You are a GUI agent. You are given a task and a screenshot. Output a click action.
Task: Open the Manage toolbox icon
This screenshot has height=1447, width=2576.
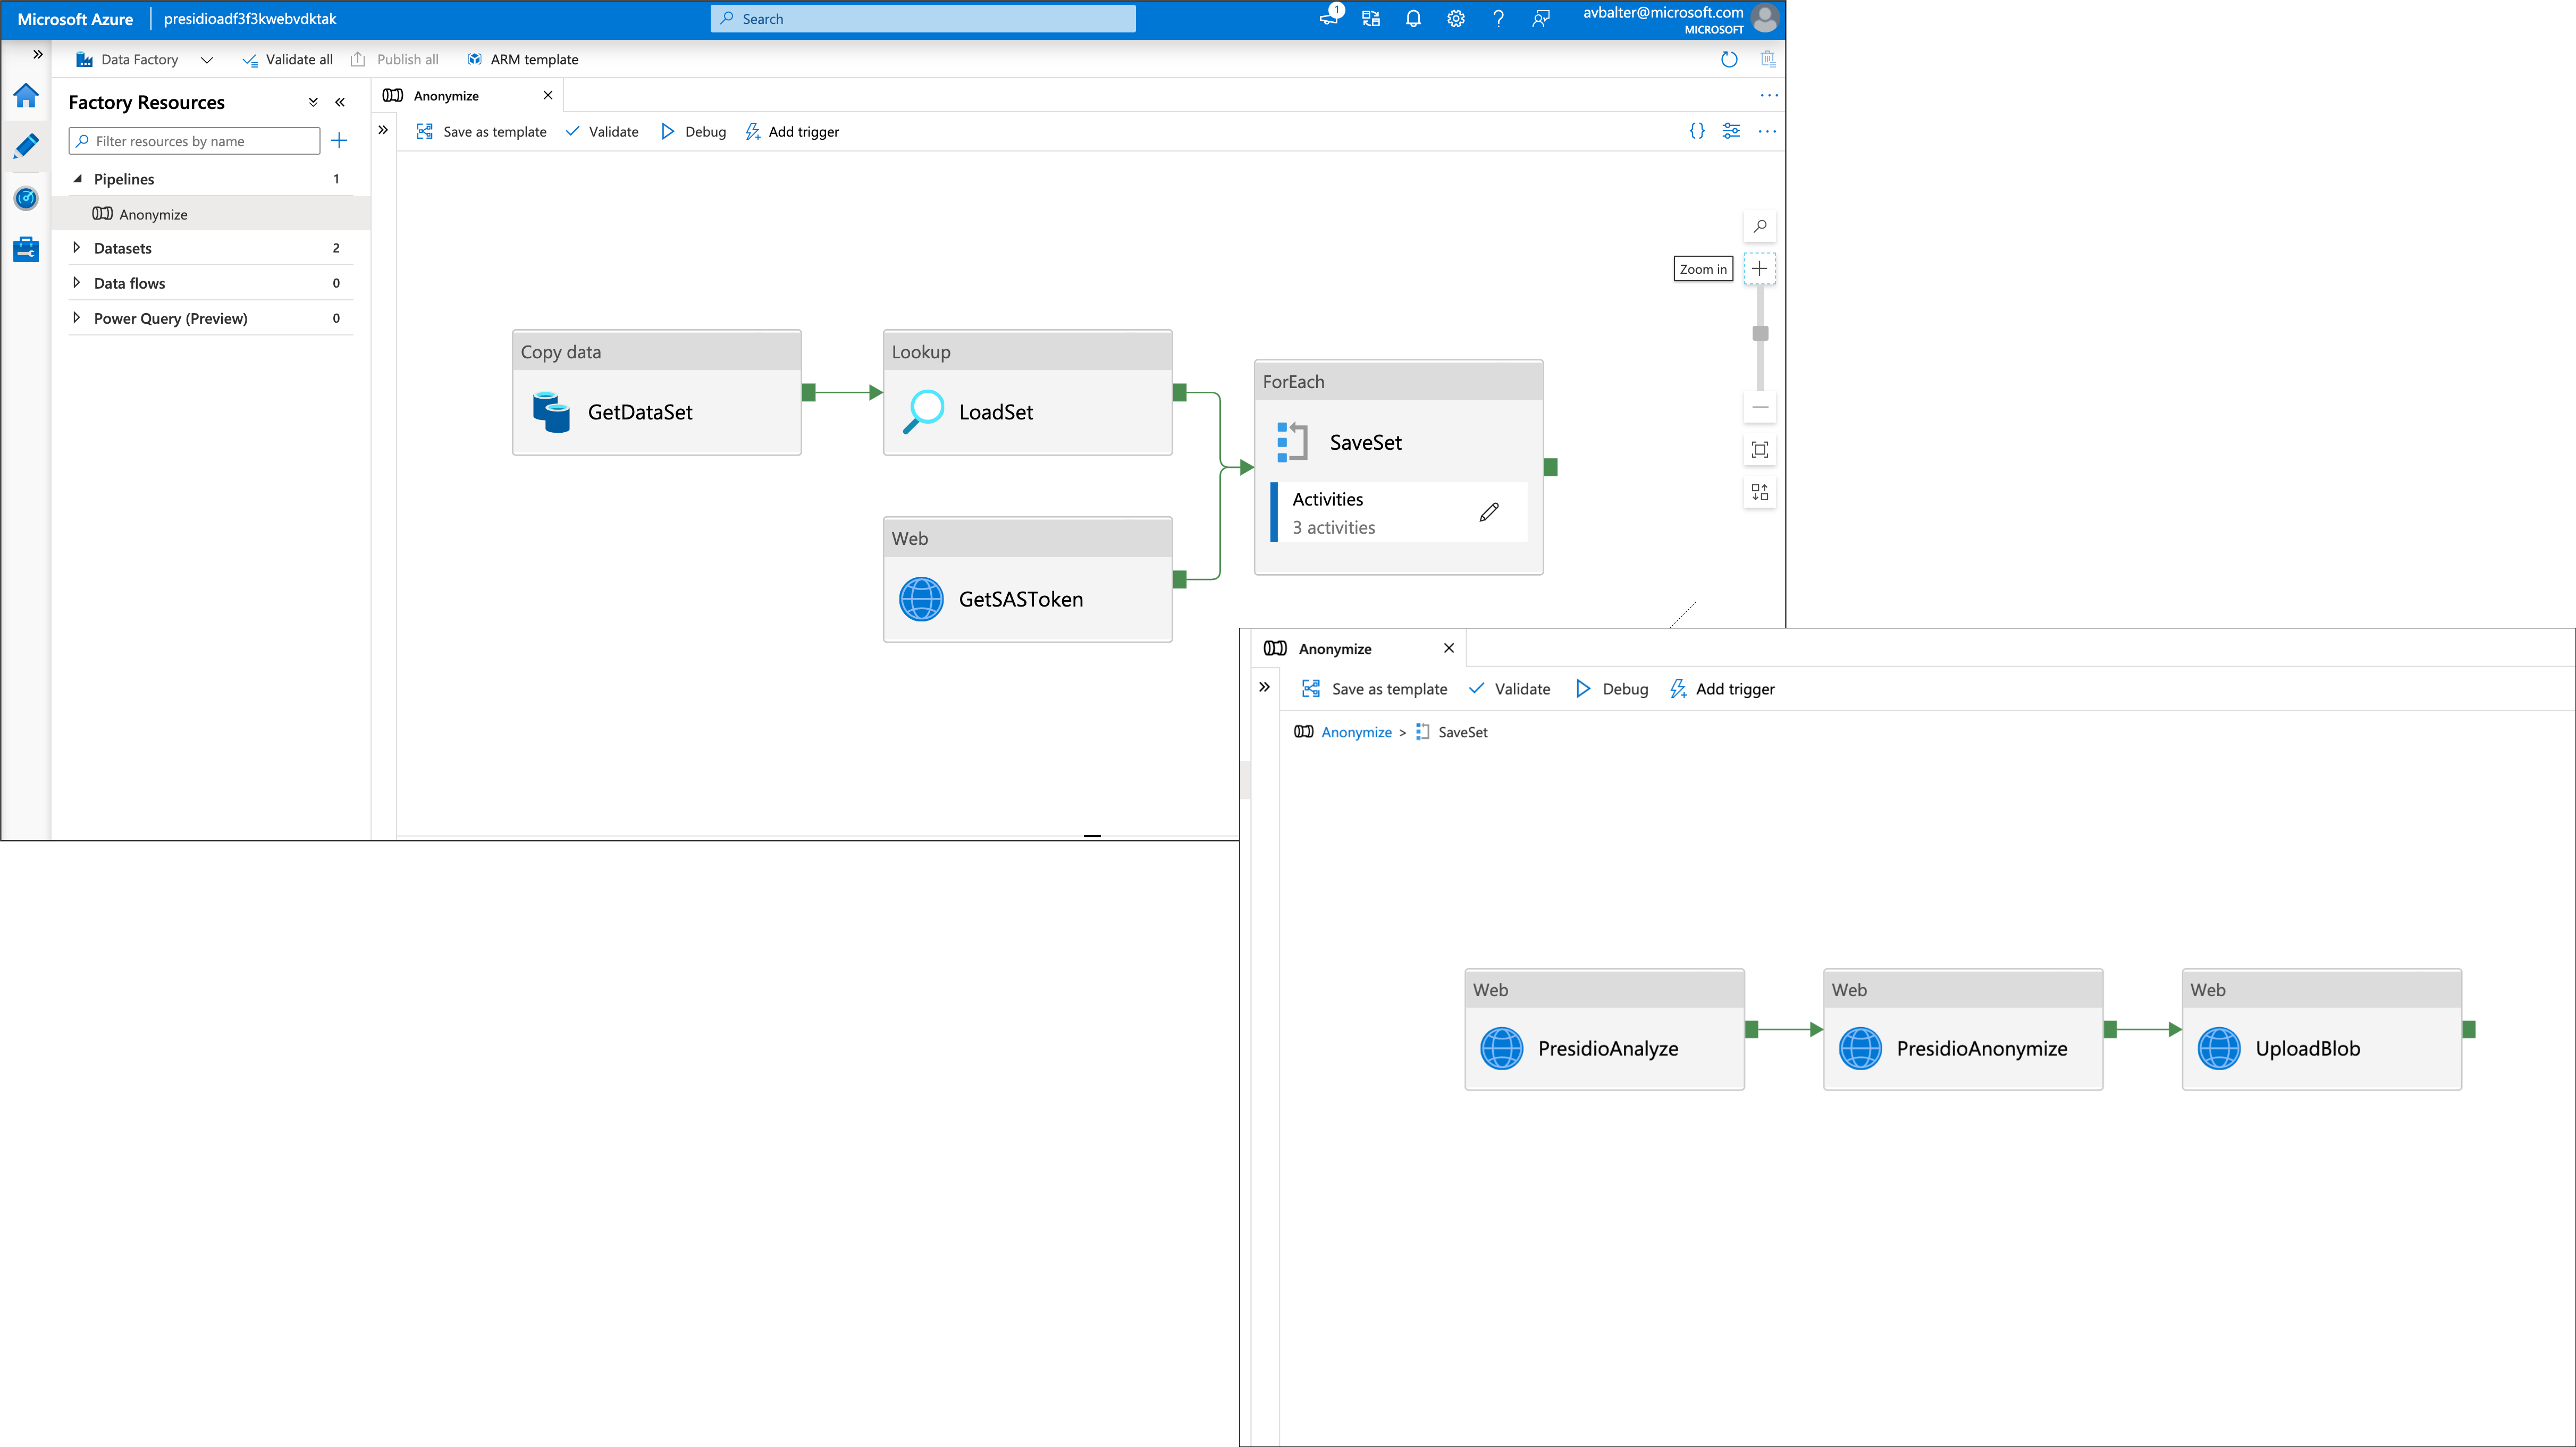(26, 249)
